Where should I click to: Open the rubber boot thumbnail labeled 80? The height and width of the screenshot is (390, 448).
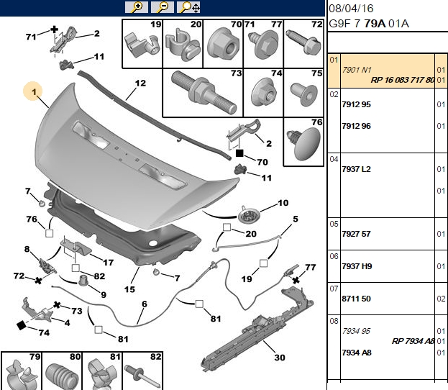point(62,371)
